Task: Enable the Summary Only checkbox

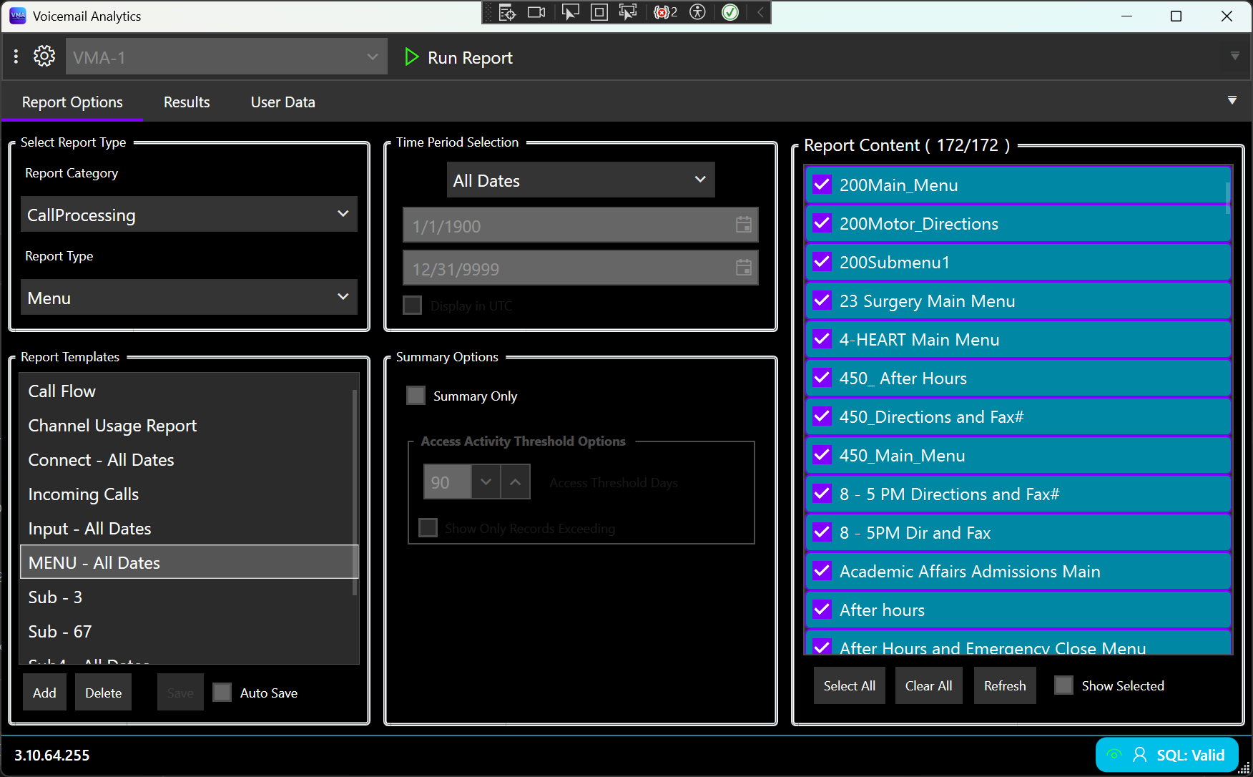Action: click(x=416, y=395)
